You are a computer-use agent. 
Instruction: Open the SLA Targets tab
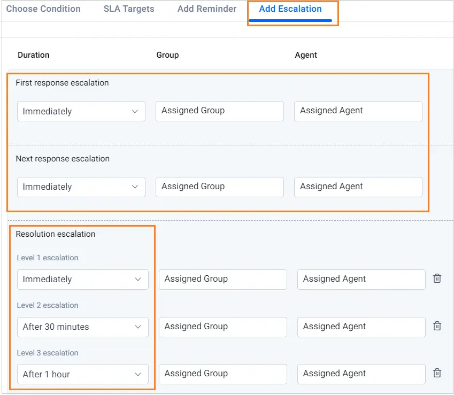point(128,9)
